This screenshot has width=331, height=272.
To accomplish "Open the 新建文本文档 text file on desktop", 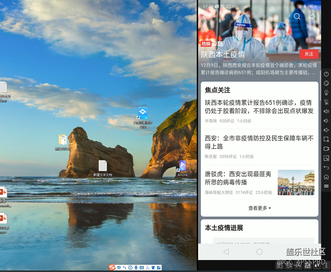I will point(102,168).
